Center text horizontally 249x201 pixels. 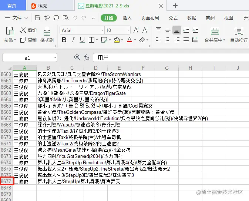[x=168, y=40]
